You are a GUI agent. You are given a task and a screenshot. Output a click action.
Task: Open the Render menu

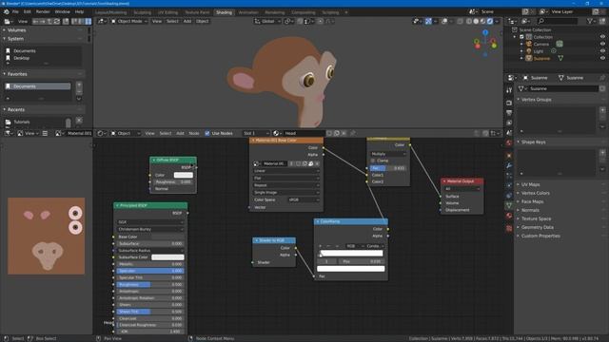pos(43,12)
